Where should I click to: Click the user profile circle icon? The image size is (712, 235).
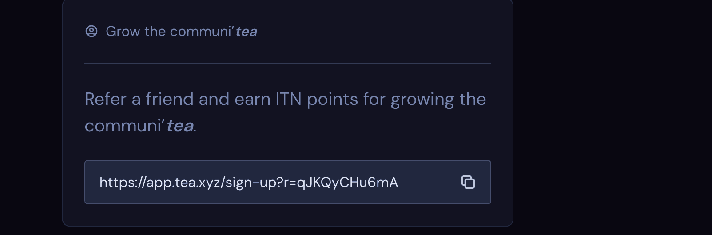pos(91,31)
